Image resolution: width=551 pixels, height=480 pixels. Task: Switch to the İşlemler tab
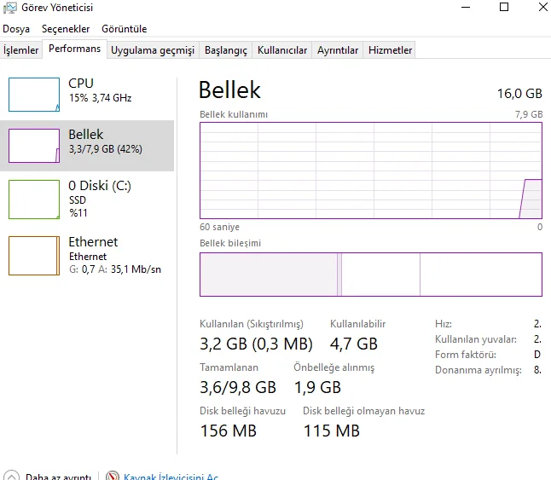click(21, 50)
